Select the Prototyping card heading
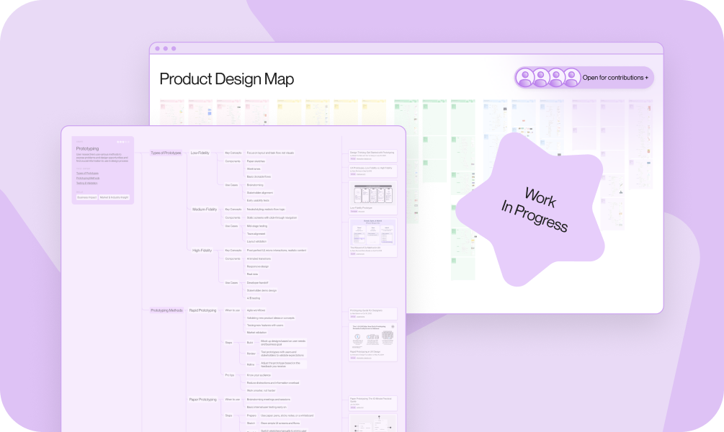Image resolution: width=724 pixels, height=432 pixels. pyautogui.click(x=87, y=148)
